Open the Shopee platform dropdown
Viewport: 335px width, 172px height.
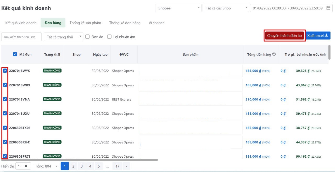178,8
